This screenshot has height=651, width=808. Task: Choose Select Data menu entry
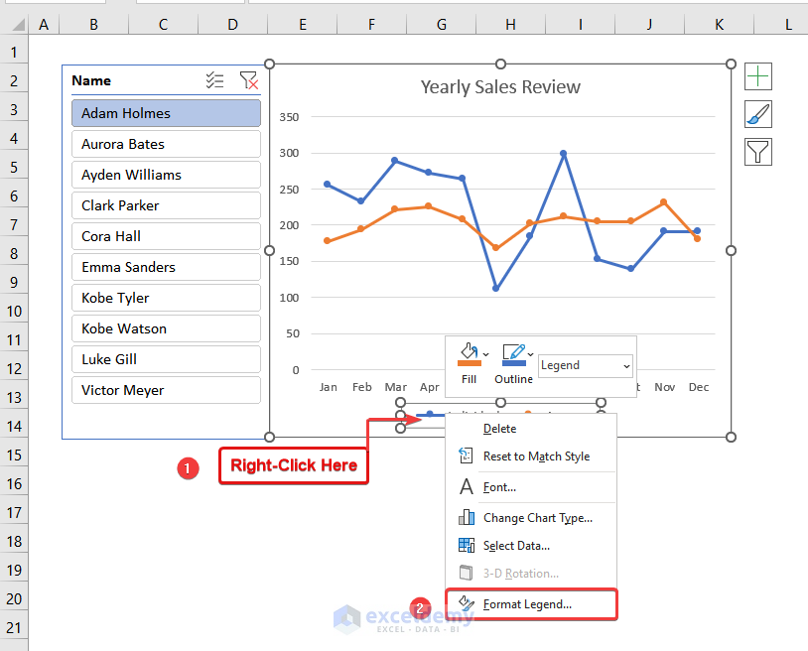point(516,545)
